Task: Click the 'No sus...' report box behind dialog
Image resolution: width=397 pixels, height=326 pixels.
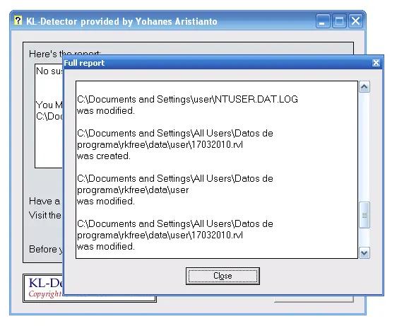Action: pyautogui.click(x=49, y=116)
